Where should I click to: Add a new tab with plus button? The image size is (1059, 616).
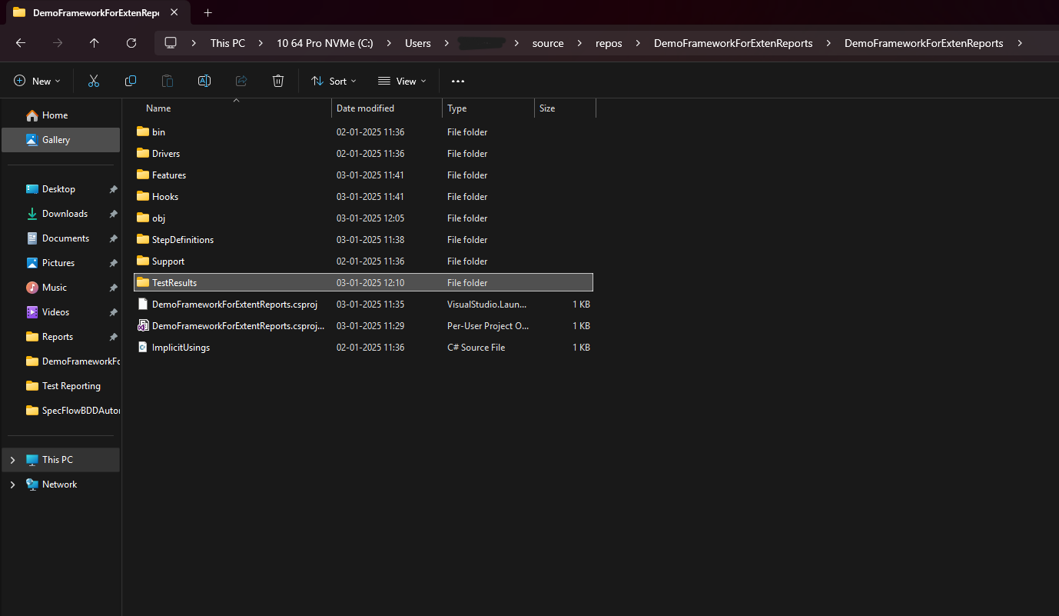pyautogui.click(x=207, y=12)
